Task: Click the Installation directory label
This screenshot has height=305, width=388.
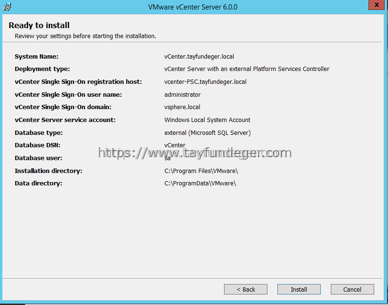Action: pos(49,171)
